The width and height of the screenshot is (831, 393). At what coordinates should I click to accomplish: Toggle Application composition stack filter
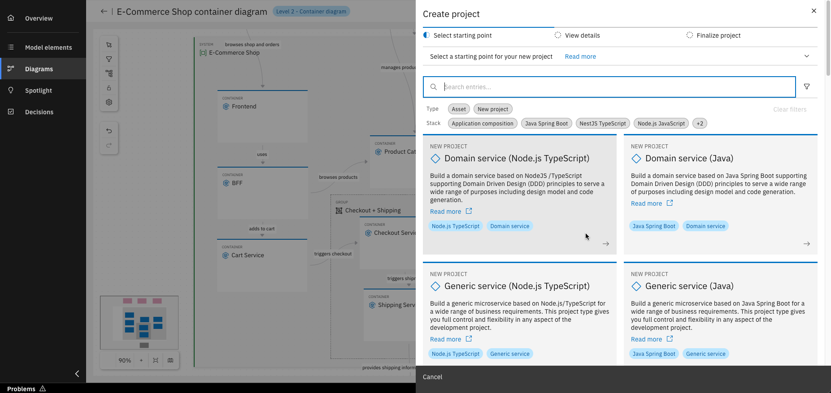point(483,123)
